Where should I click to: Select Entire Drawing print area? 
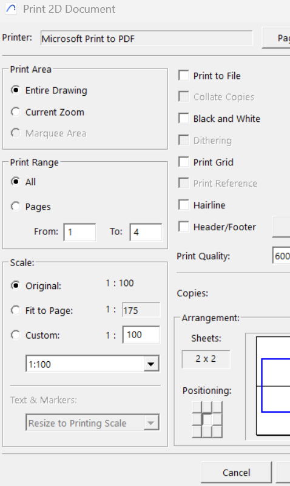[16, 90]
